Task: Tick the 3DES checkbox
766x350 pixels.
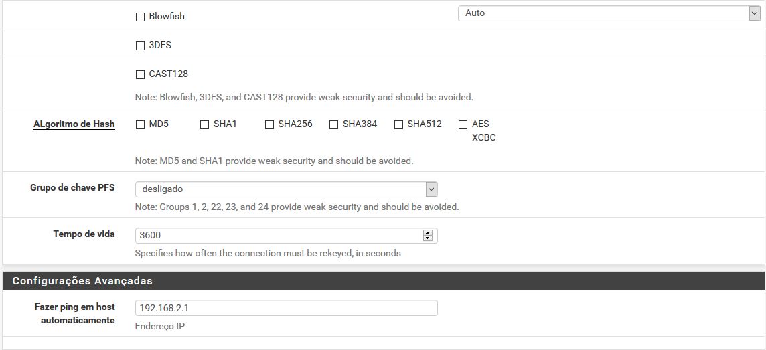Action: coord(140,46)
